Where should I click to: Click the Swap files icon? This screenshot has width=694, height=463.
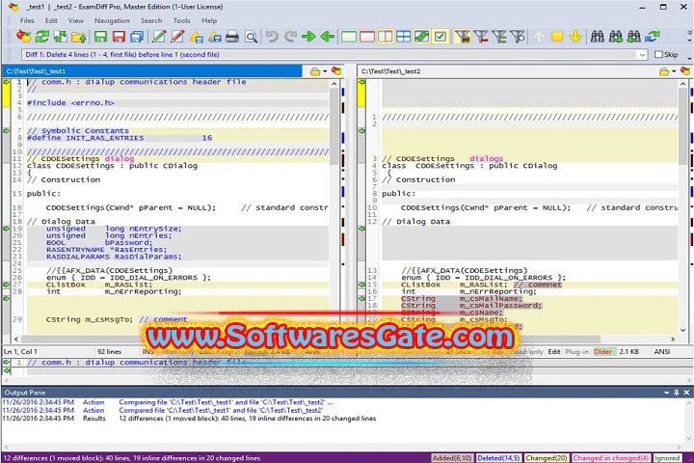[60, 37]
